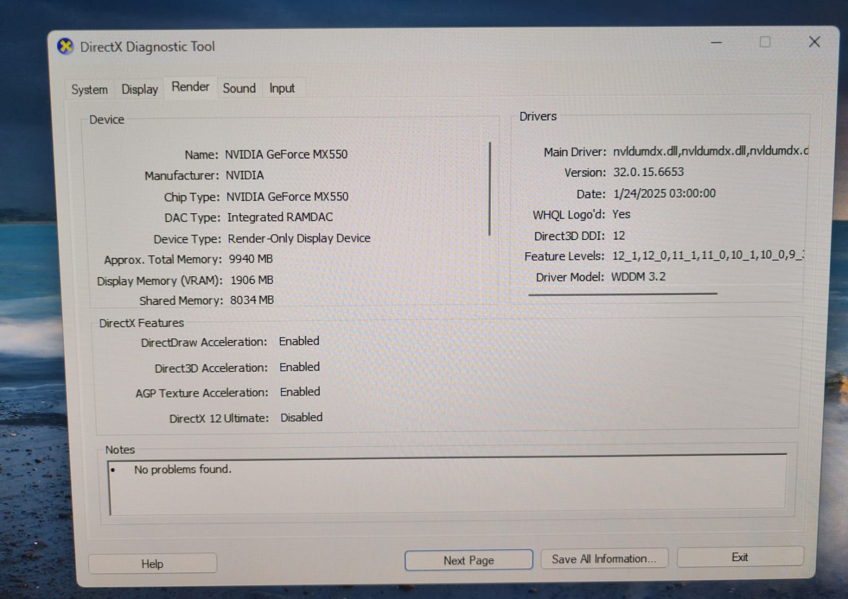The image size is (848, 599).
Task: Click the Exit button
Action: pos(740,557)
